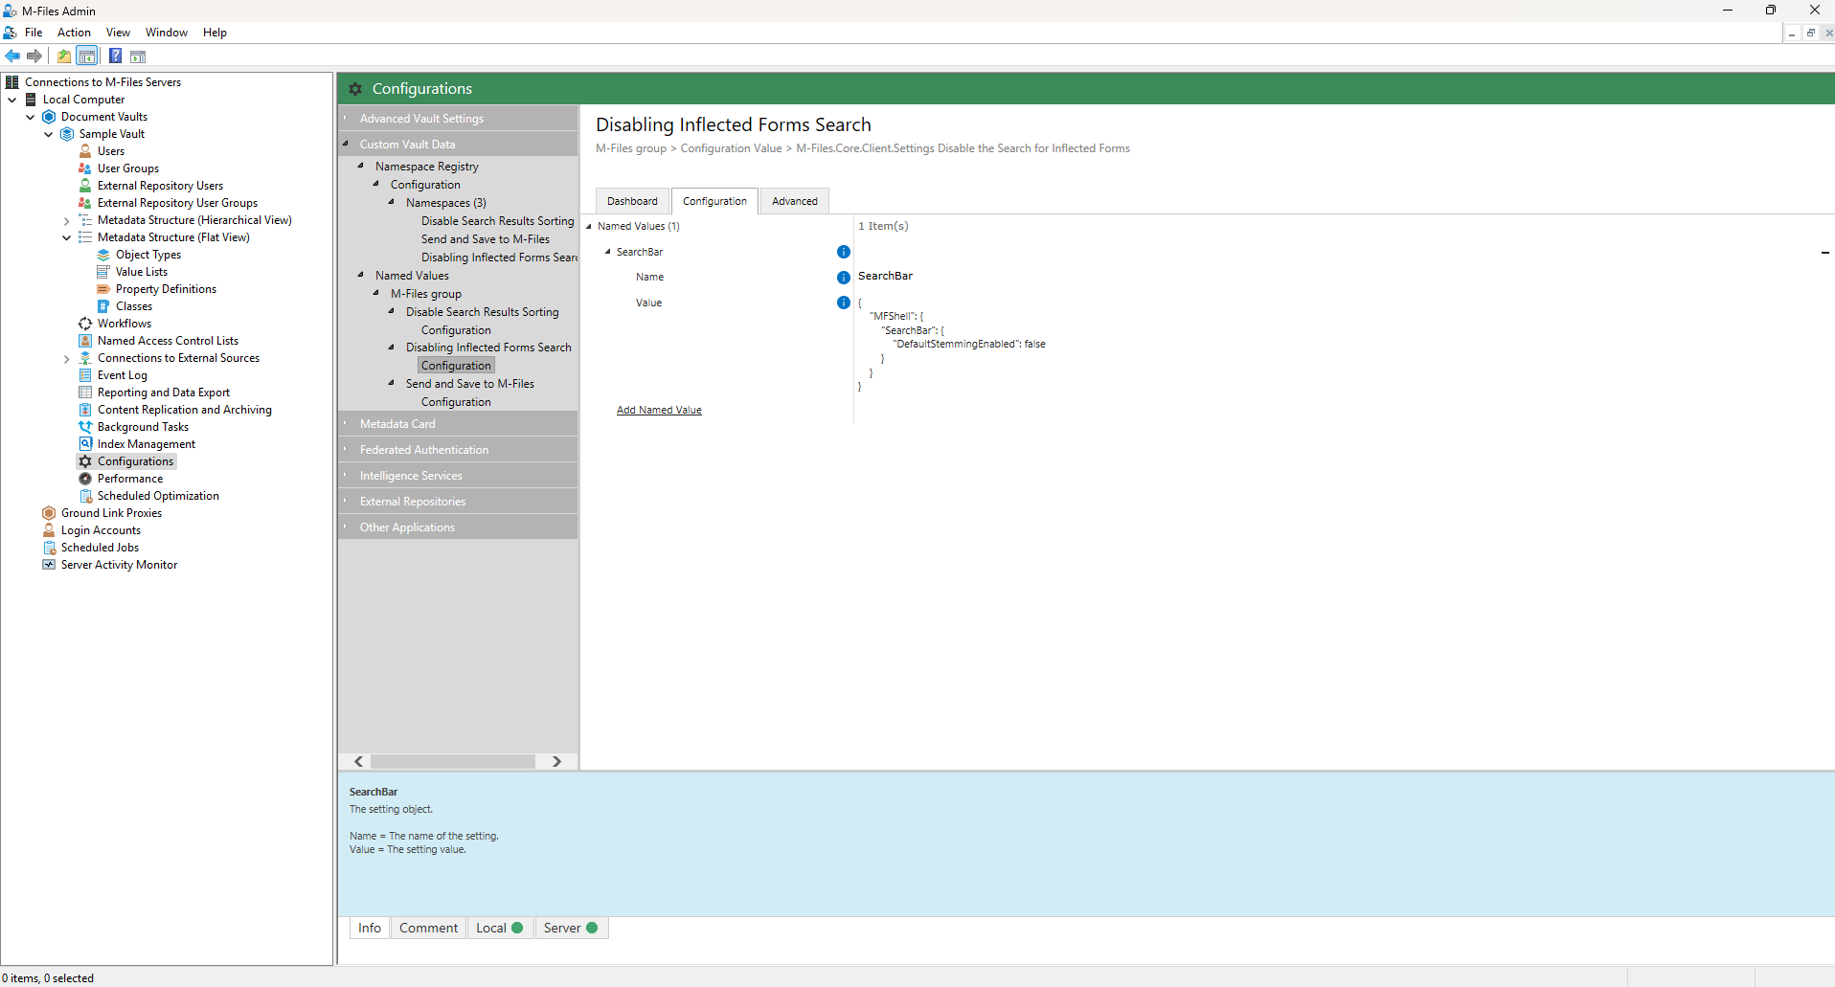Click the Forward arrow toolbar icon
This screenshot has height=987, width=1835.
click(x=34, y=56)
